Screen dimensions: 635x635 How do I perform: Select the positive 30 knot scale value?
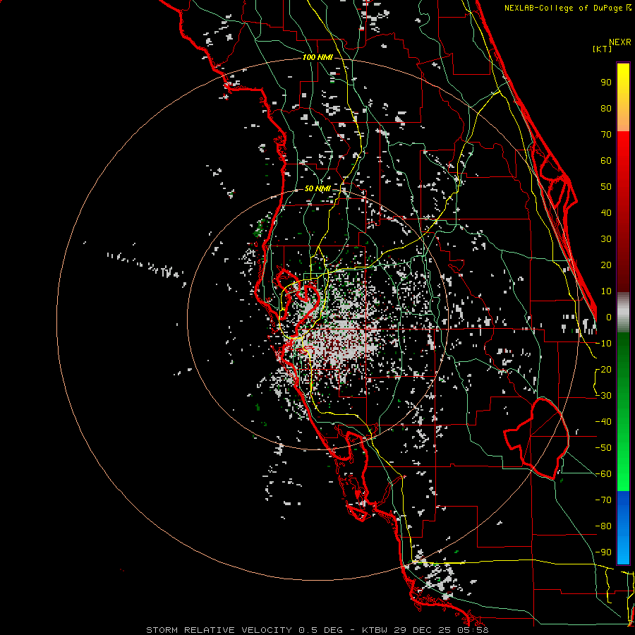click(606, 239)
